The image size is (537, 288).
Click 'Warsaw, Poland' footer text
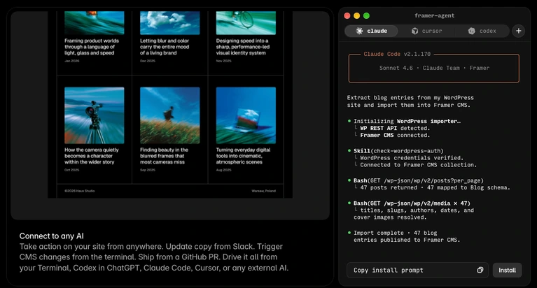(x=263, y=191)
